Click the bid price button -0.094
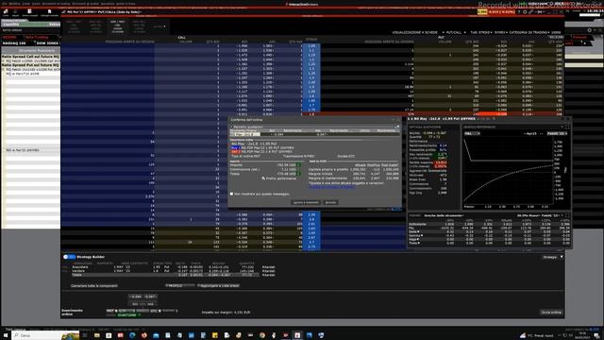 (x=136, y=297)
